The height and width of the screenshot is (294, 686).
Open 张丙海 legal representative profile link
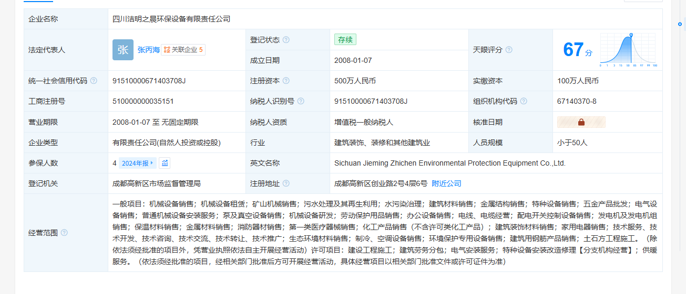tap(148, 50)
